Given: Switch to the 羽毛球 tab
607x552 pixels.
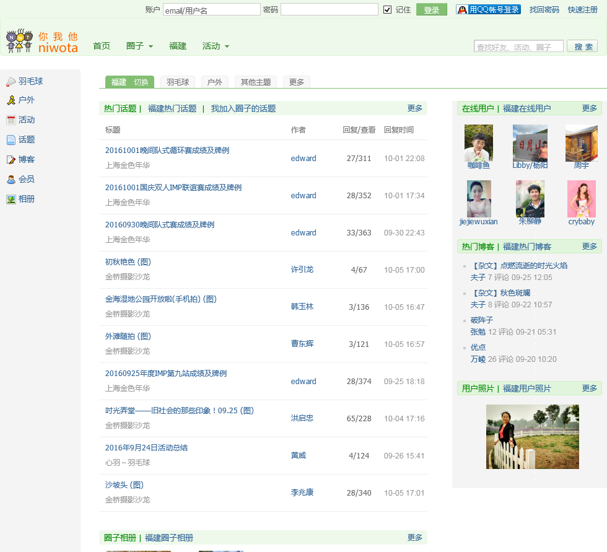Looking at the screenshot, I should point(178,82).
